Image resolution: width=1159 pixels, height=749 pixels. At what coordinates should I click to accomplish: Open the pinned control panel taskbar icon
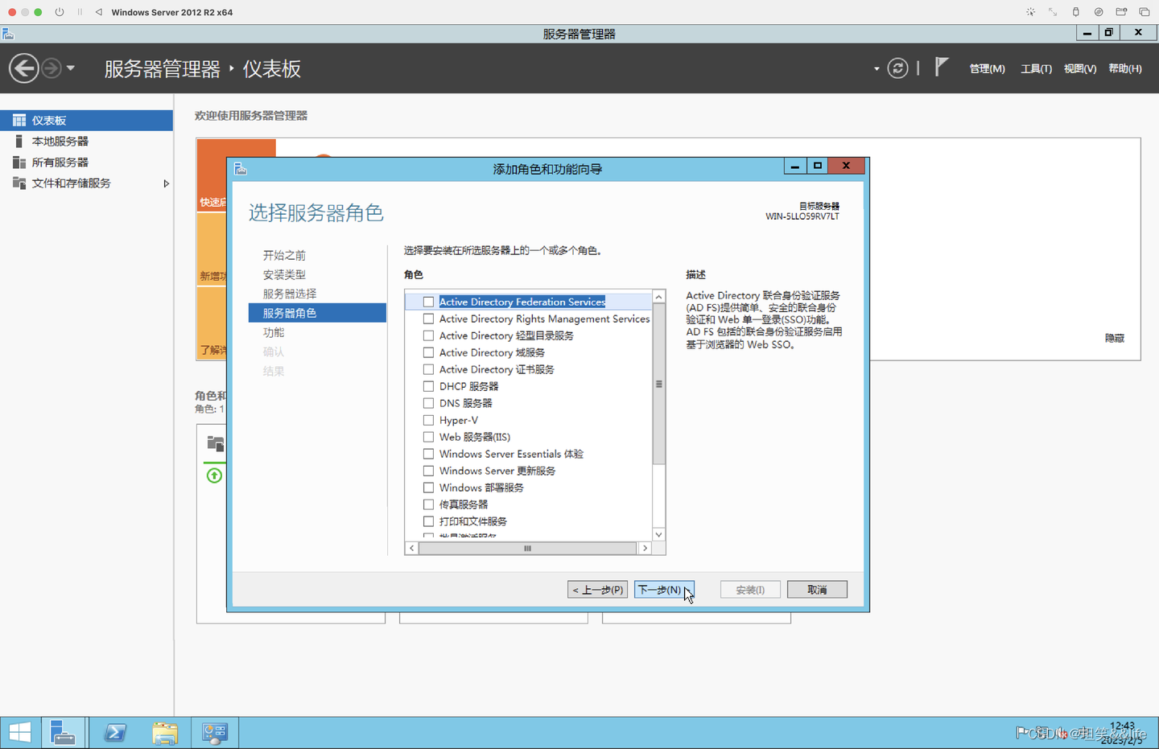point(214,733)
